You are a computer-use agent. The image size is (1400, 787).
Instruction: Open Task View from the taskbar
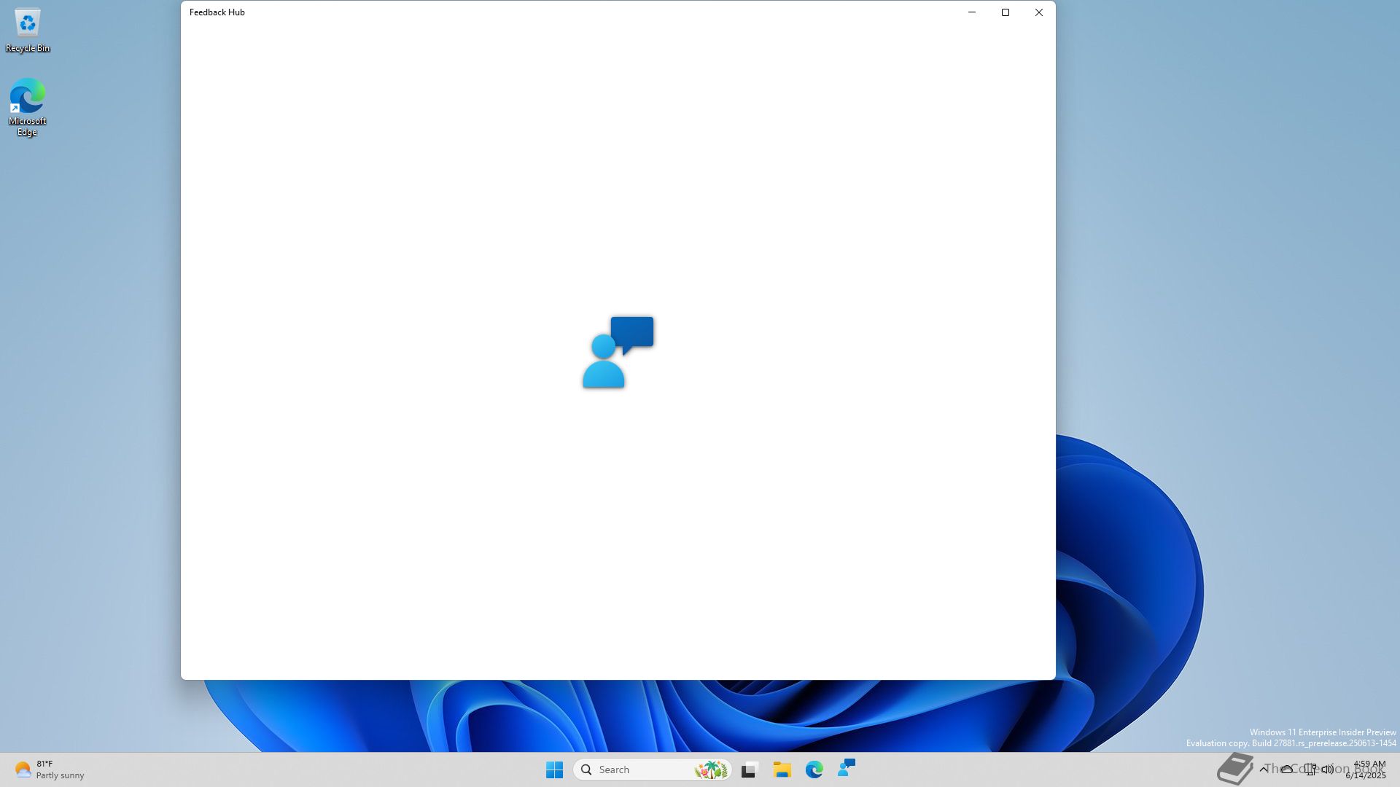[750, 770]
